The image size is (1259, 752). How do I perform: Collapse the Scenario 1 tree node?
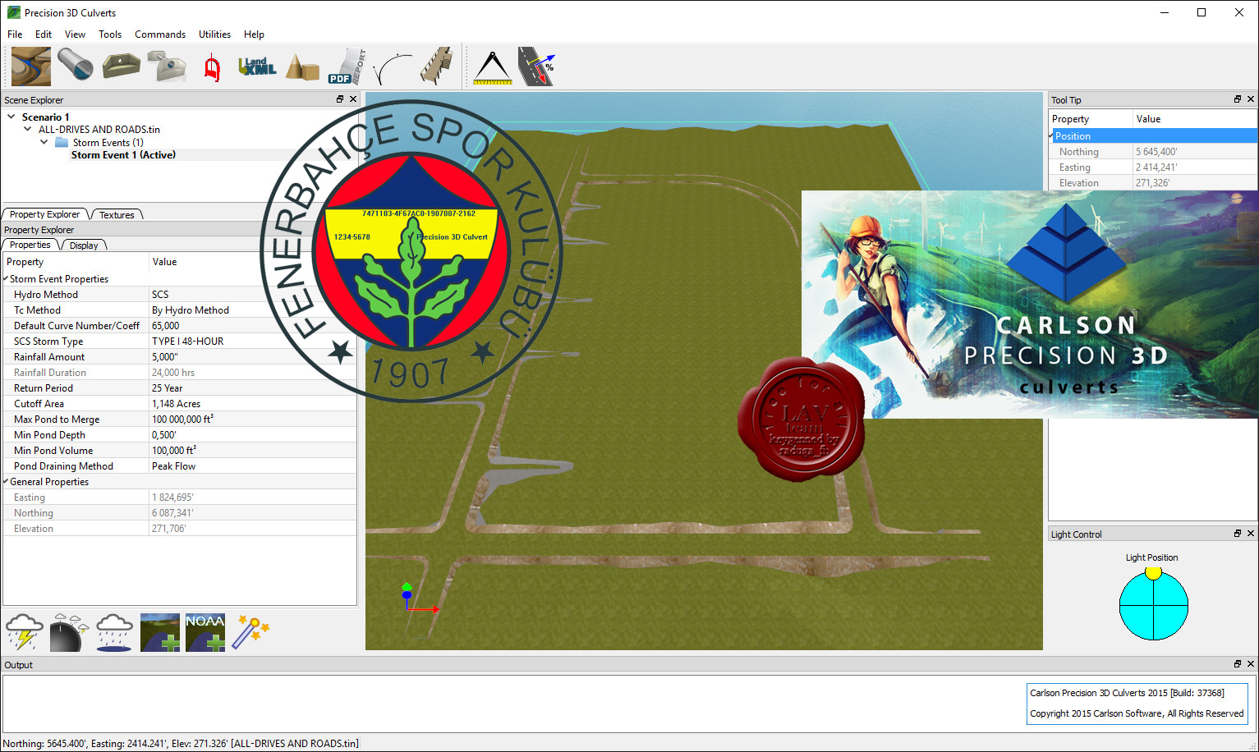(11, 117)
